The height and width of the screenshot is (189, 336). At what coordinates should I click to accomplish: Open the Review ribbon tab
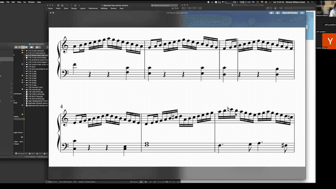coord(113,8)
